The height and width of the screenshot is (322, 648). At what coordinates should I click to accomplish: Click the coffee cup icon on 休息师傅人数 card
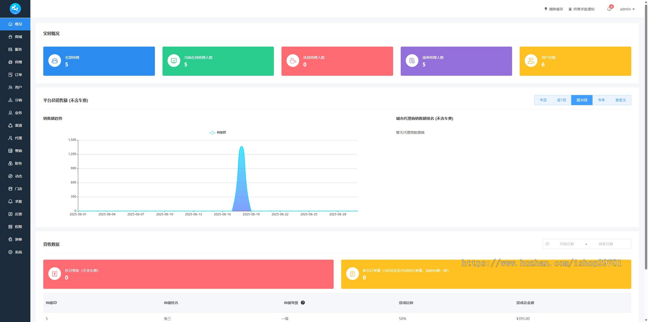coord(293,61)
